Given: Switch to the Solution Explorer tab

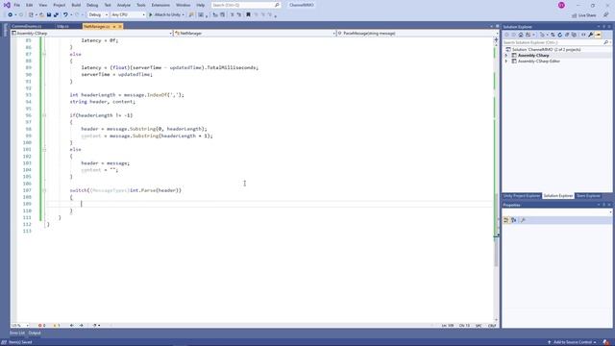Looking at the screenshot, I should [x=557, y=196].
